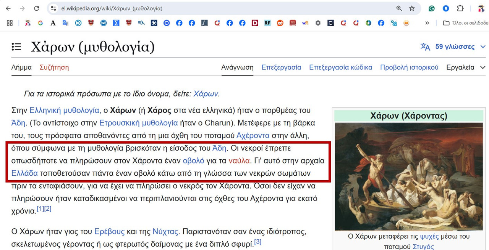Click the page title Χάρων (μυθολογία)

pyautogui.click(x=92, y=47)
